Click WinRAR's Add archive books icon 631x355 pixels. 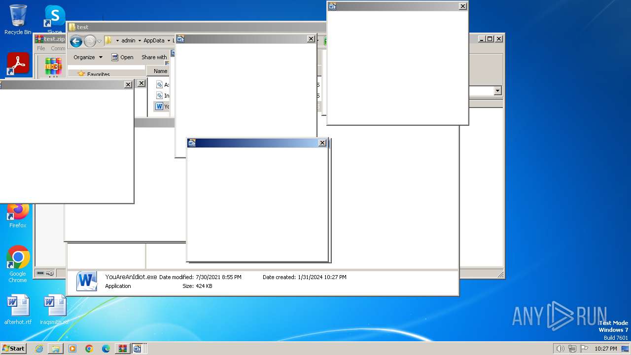tap(53, 66)
